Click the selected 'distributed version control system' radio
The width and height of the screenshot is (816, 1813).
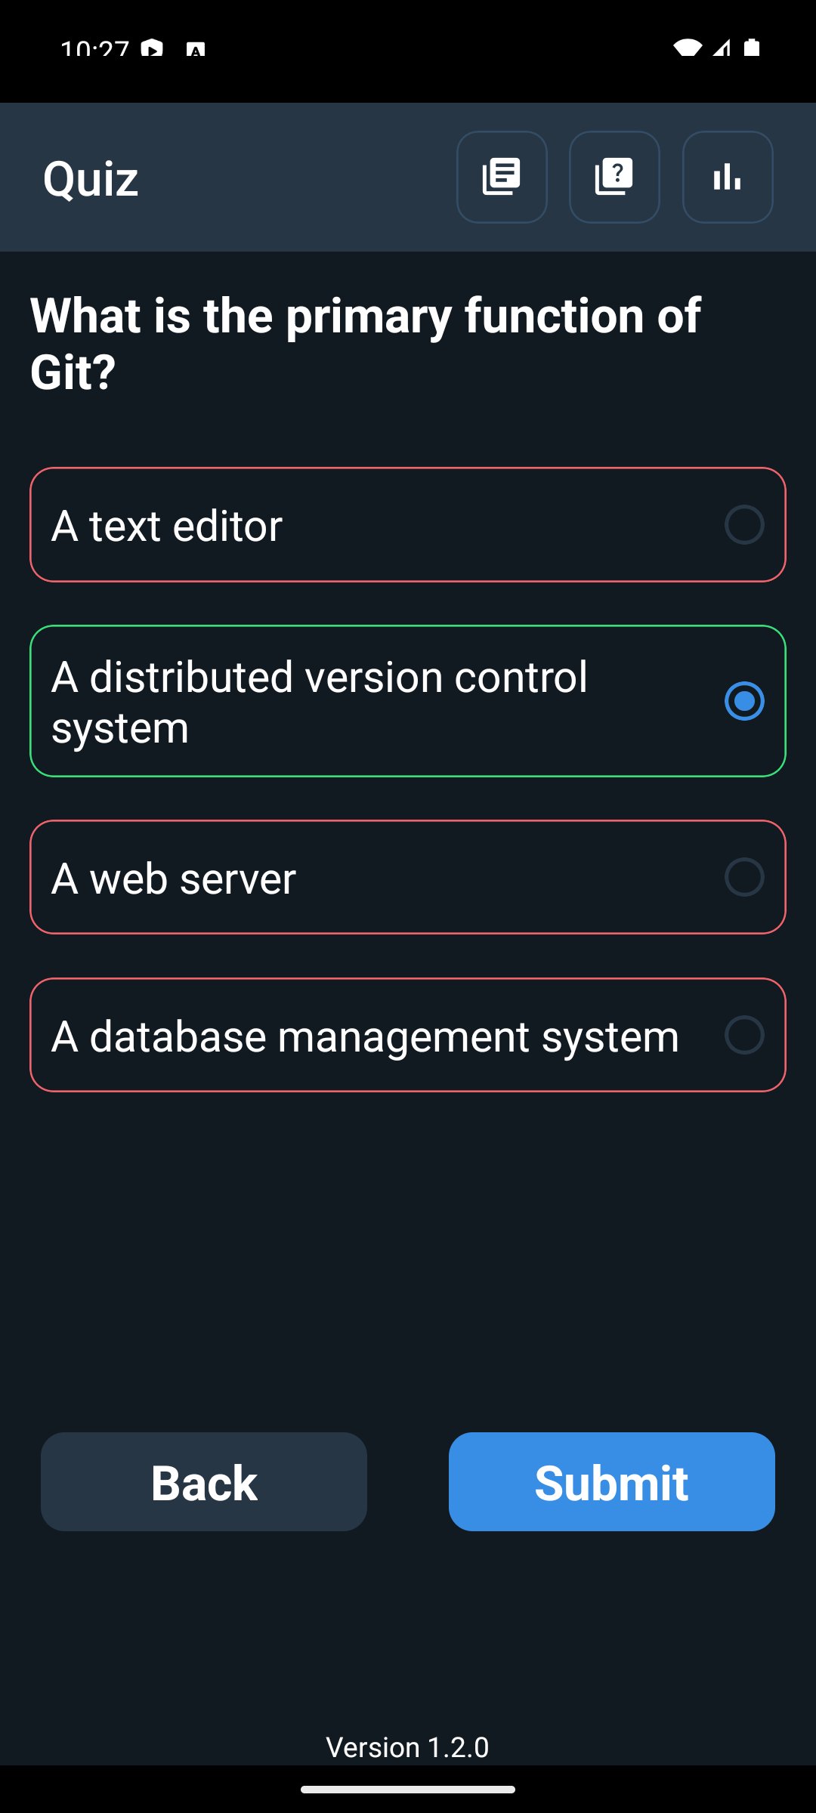coord(744,701)
